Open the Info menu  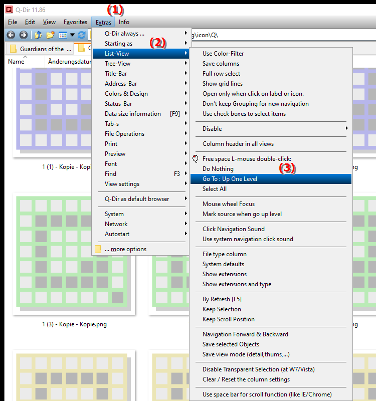coord(124,22)
